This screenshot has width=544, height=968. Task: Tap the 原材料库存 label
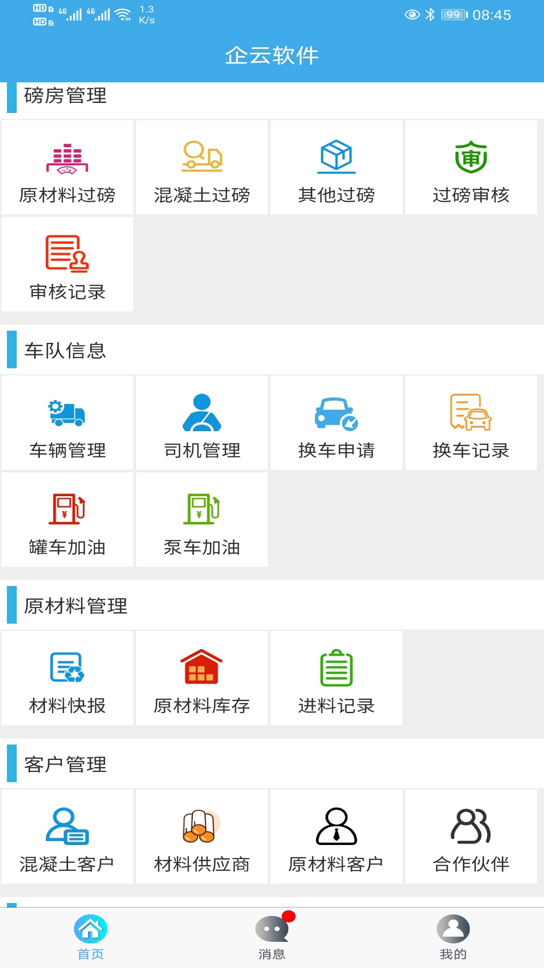coord(202,706)
